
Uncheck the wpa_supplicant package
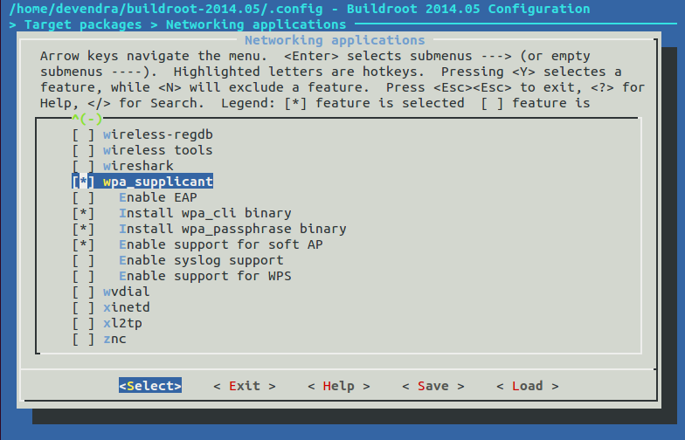(x=83, y=182)
